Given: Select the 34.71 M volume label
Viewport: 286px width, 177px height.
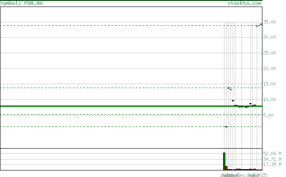Looking at the screenshot, I should pos(272,159).
